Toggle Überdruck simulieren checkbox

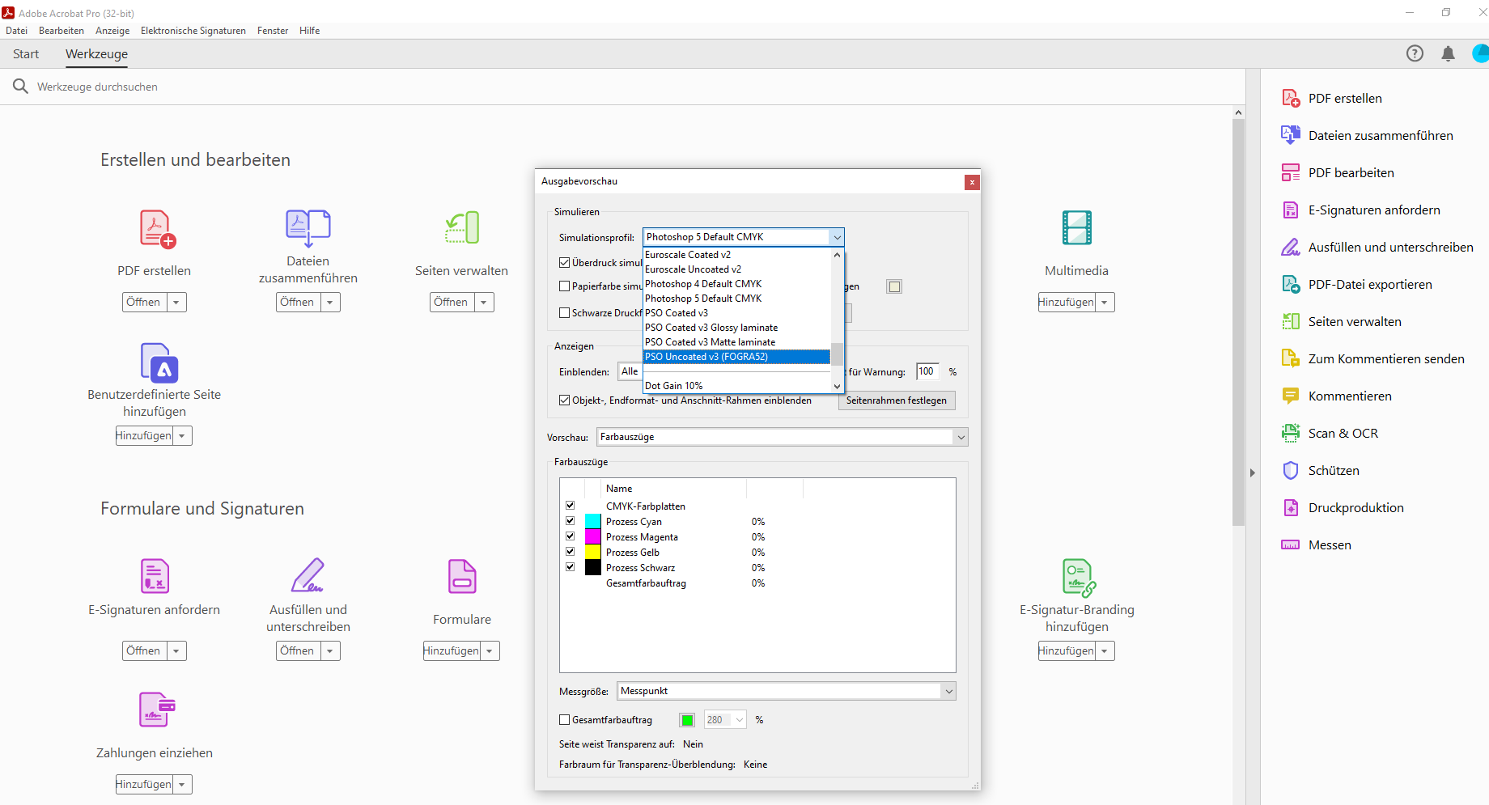coord(565,263)
